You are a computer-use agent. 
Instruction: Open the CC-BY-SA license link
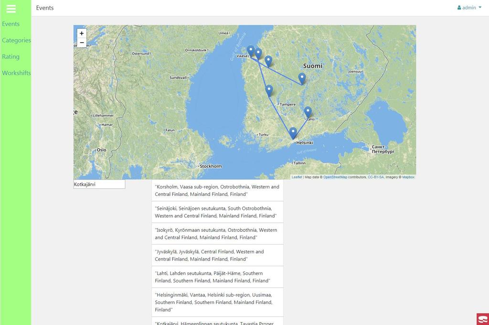coord(376,177)
